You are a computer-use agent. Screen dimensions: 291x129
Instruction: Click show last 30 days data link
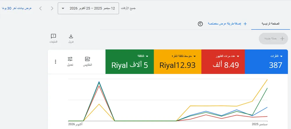(17, 8)
